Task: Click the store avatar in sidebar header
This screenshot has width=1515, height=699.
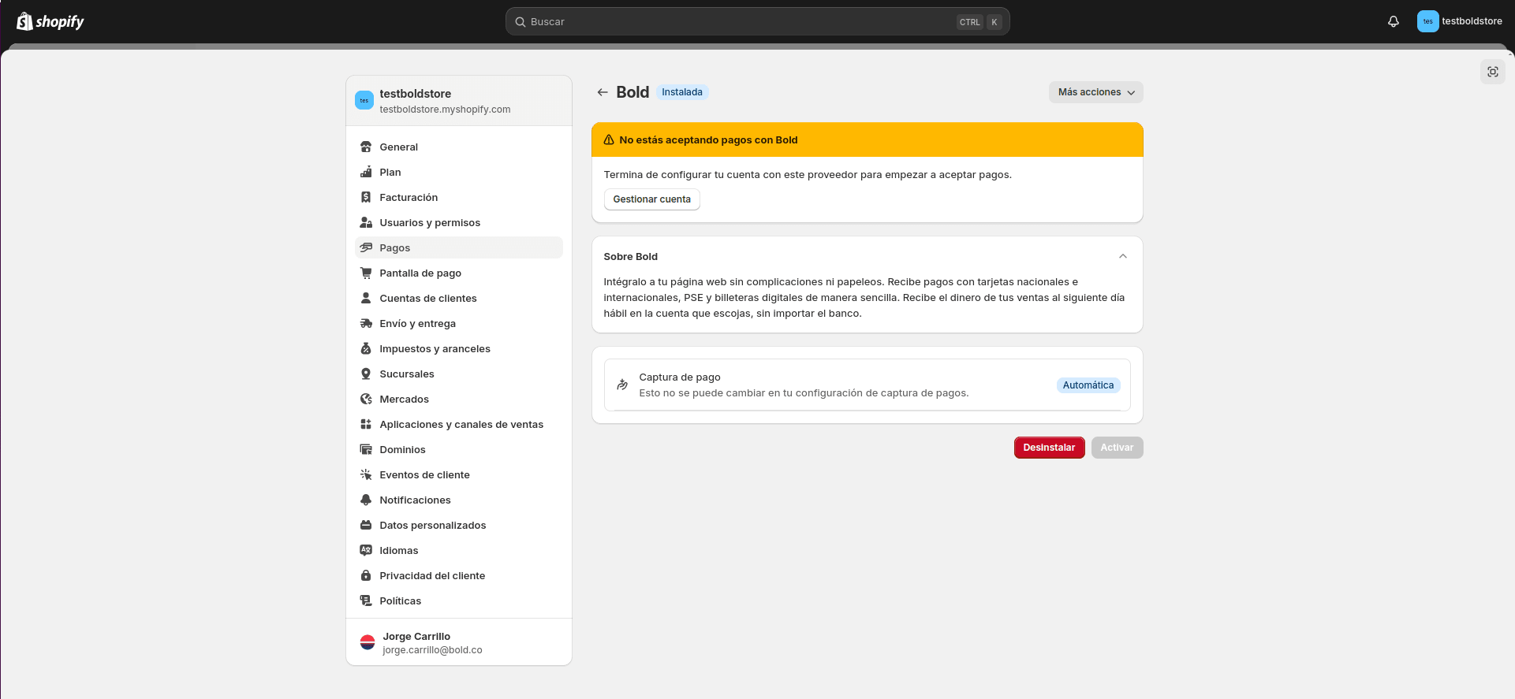Action: coord(364,100)
